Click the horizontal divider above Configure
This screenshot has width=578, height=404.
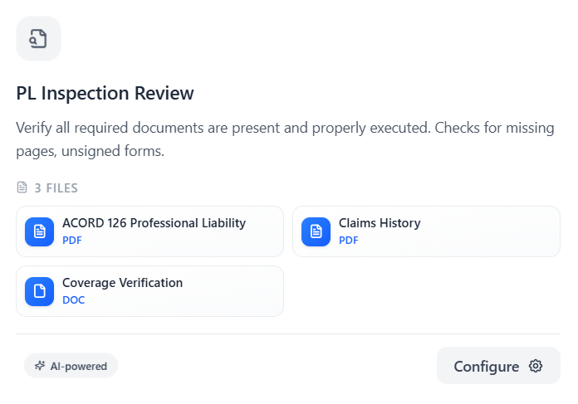[x=288, y=334]
